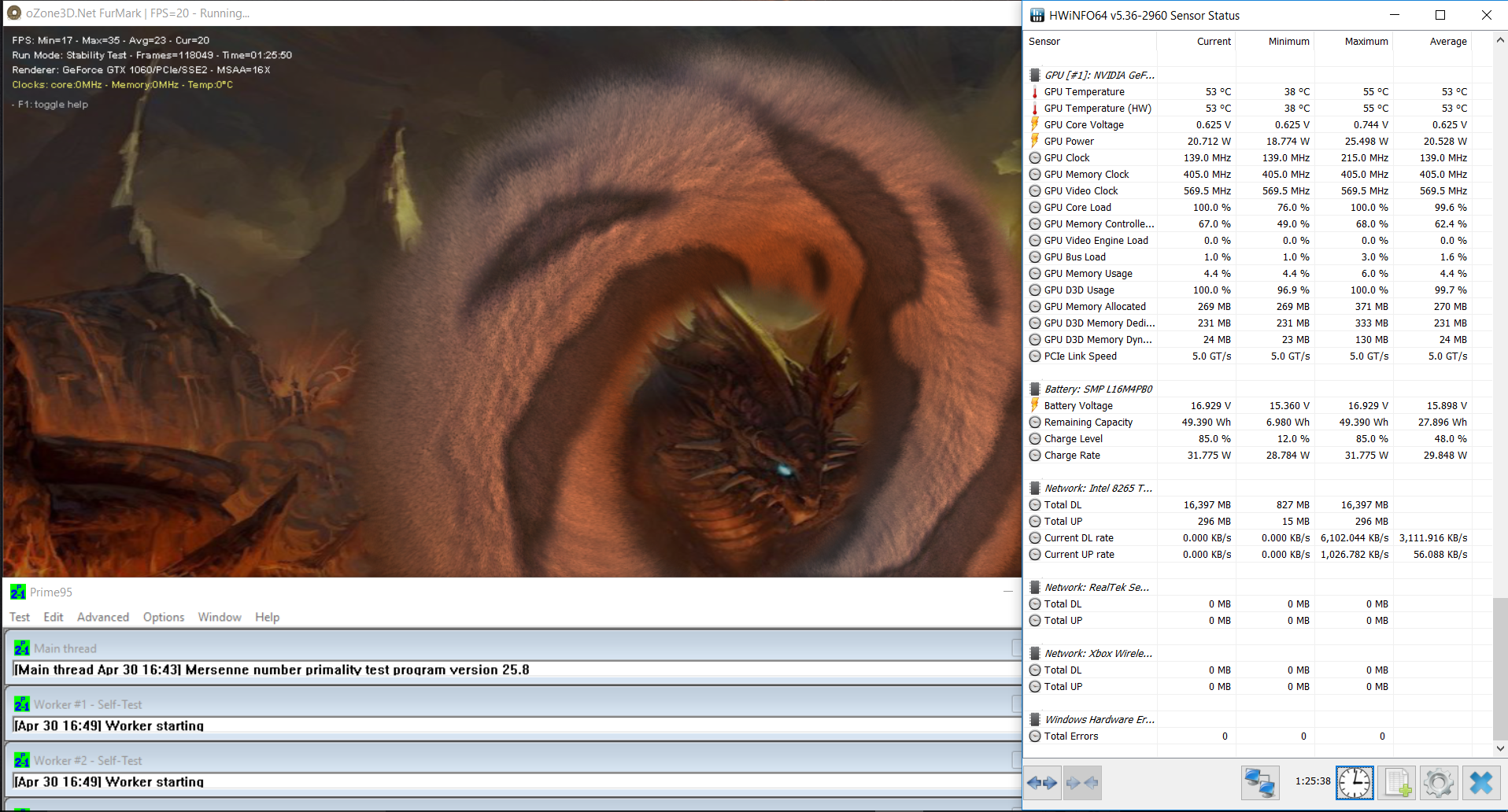Screen dimensions: 1508x812
Task: Click the chip icon for Network RealTek group
Action: (x=1035, y=588)
